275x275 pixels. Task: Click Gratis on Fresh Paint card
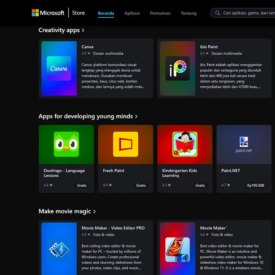(141, 185)
